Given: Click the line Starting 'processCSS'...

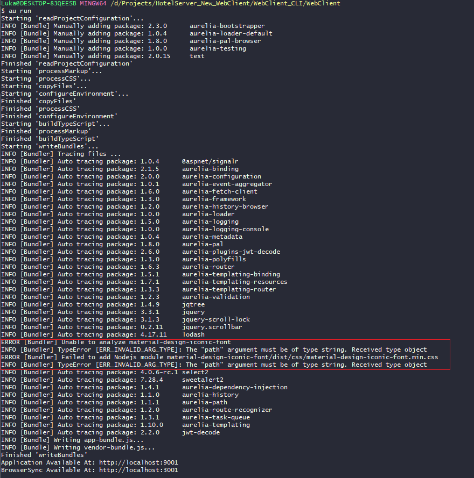Looking at the screenshot, I should coord(46,79).
